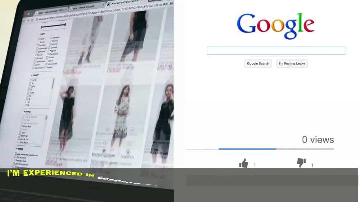Screen dimensions: 359x202
Task: Collapse the БРЕНД brand filter section
Action: (x=27, y=112)
